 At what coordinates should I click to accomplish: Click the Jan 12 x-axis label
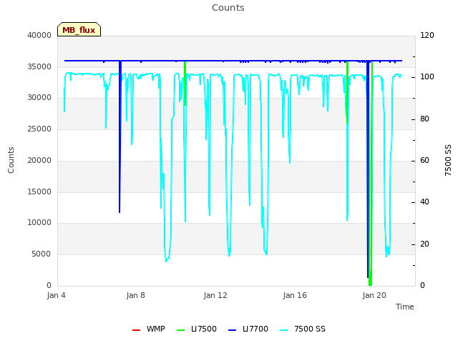pyautogui.click(x=215, y=295)
